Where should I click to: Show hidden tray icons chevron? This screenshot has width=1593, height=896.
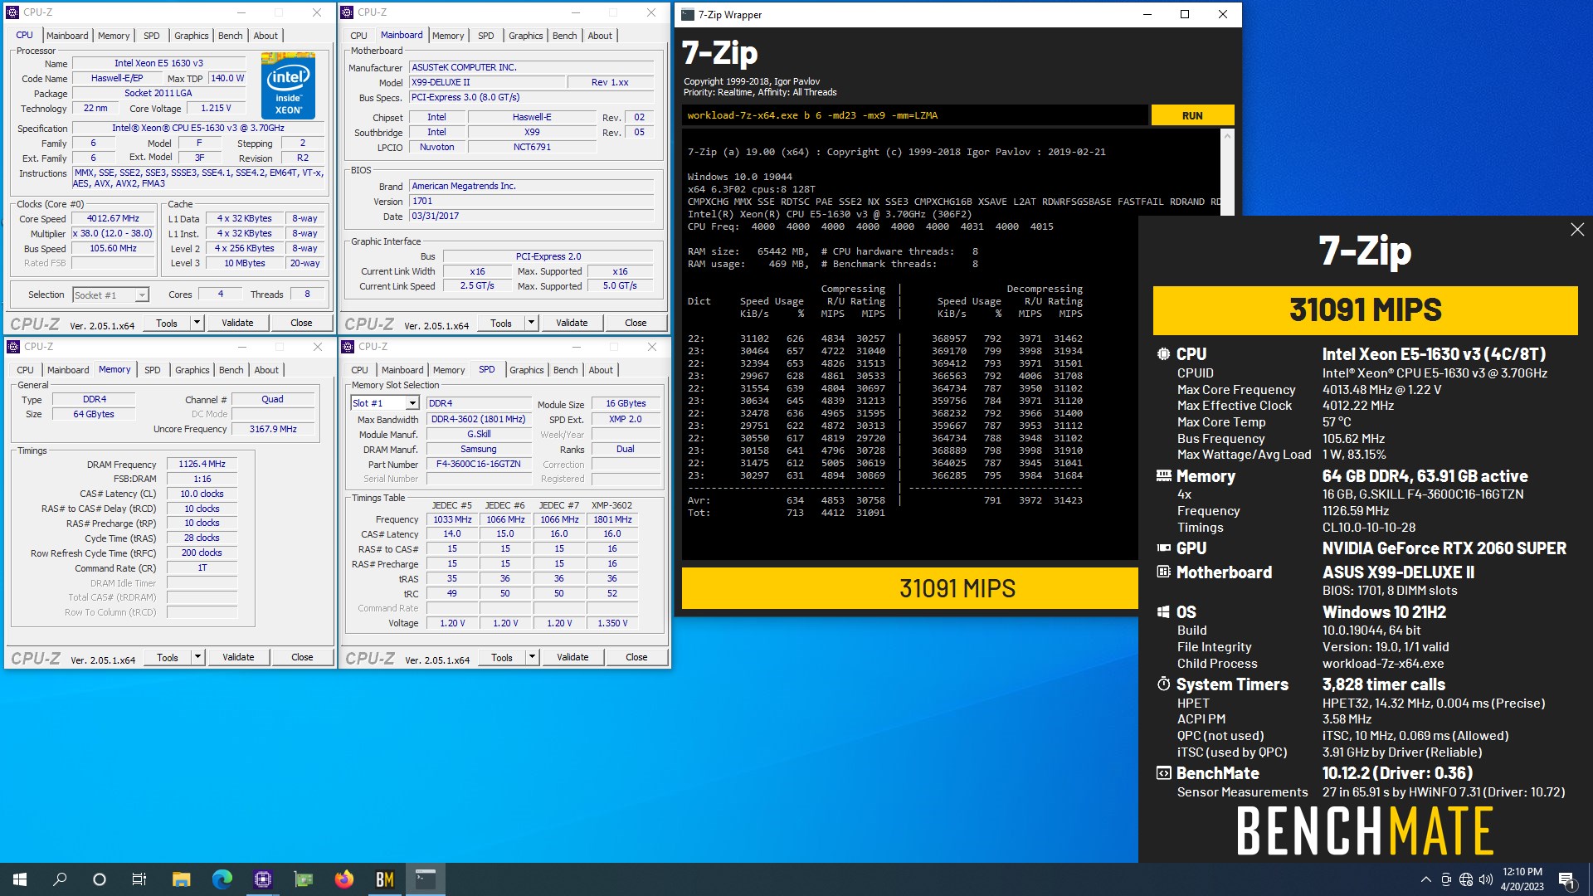click(x=1425, y=879)
